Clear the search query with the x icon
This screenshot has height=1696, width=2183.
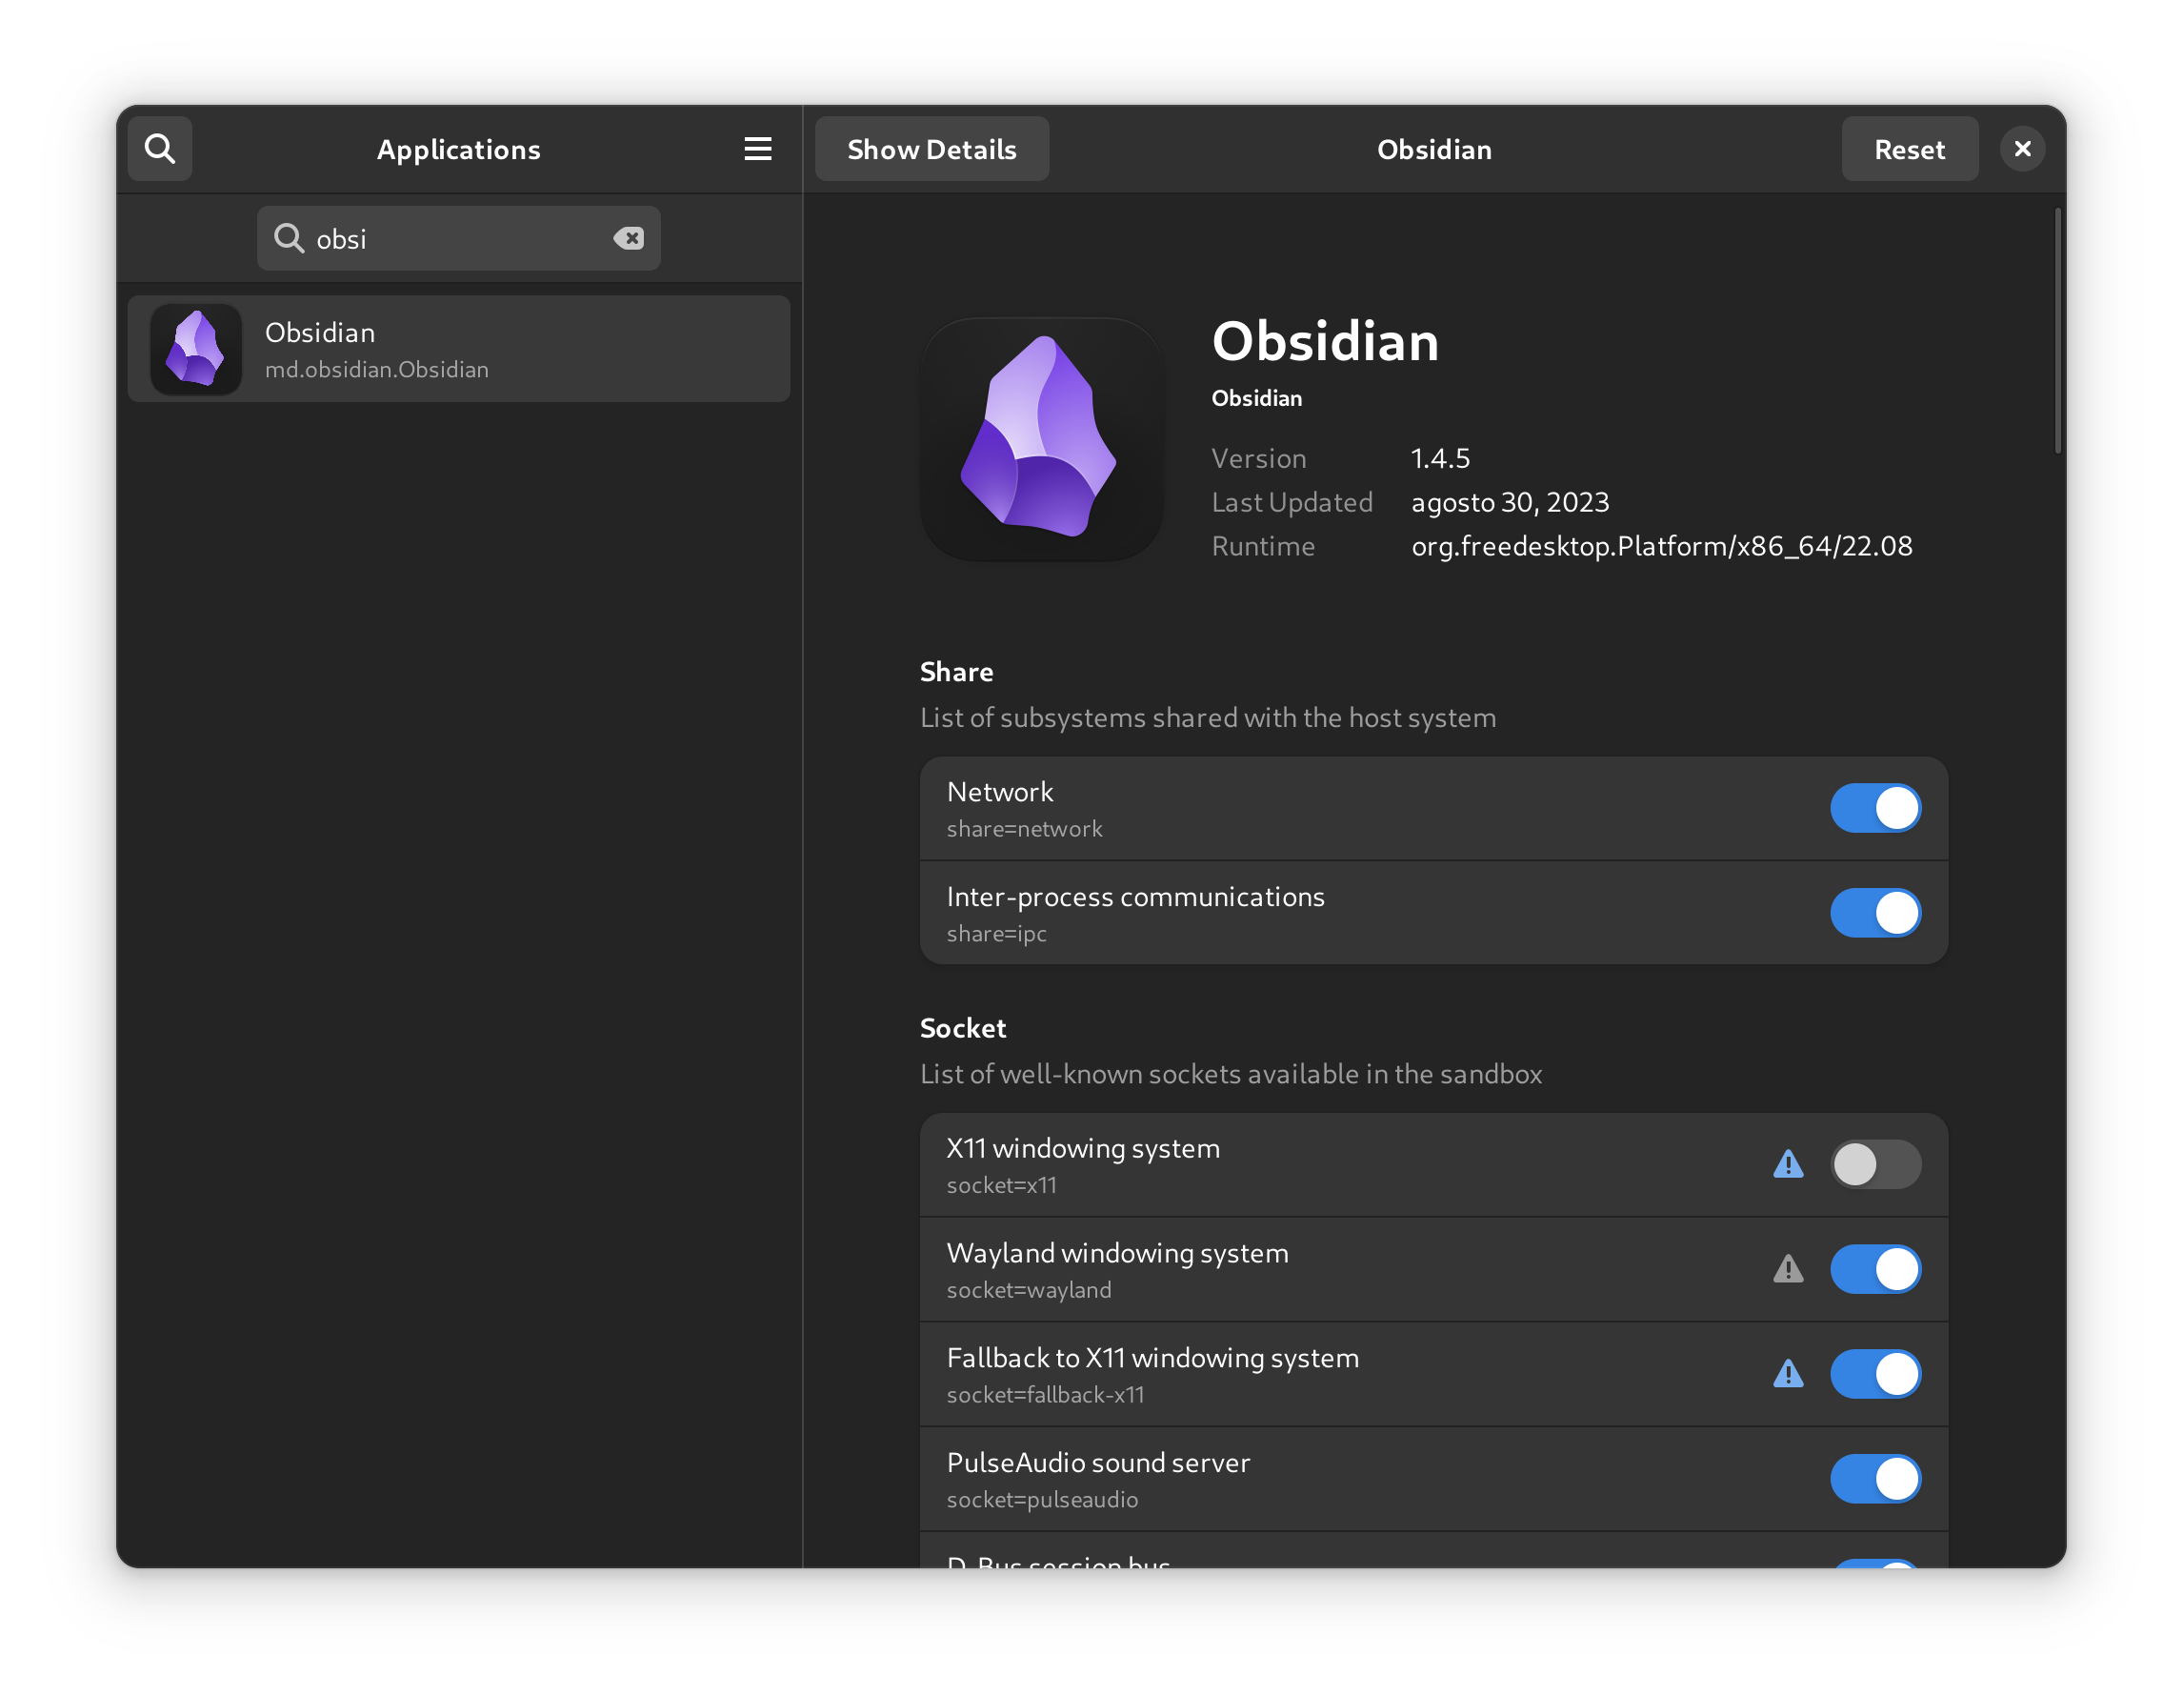click(630, 238)
